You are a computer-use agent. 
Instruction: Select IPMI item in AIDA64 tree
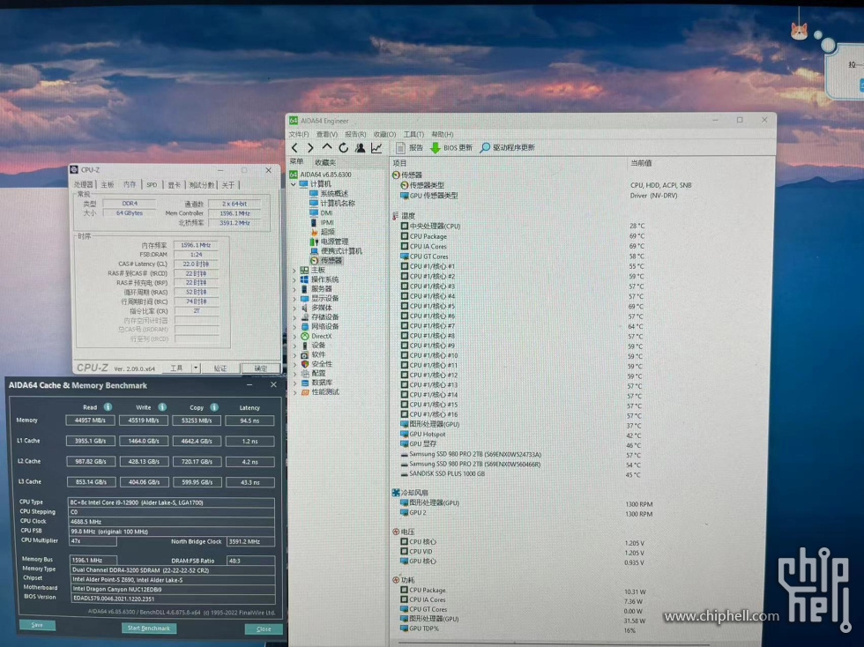click(x=322, y=222)
